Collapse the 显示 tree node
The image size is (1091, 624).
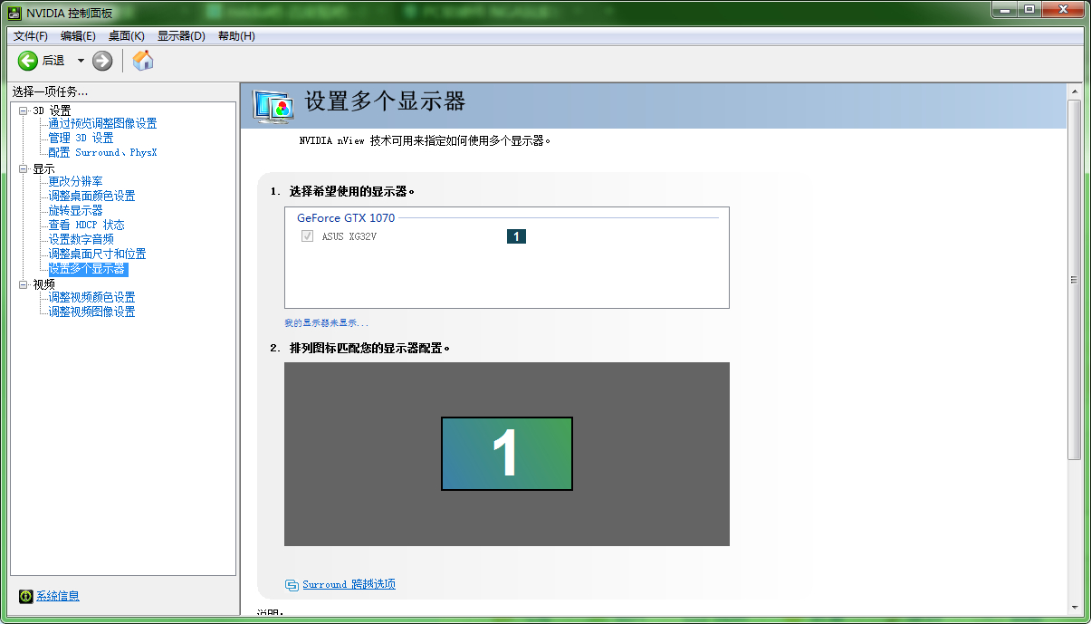pyautogui.click(x=24, y=168)
